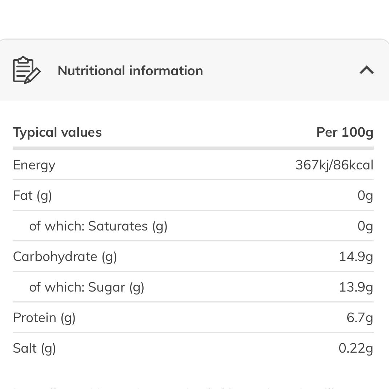Click the partially visible text below table
389x389 pixels.
pos(174,387)
